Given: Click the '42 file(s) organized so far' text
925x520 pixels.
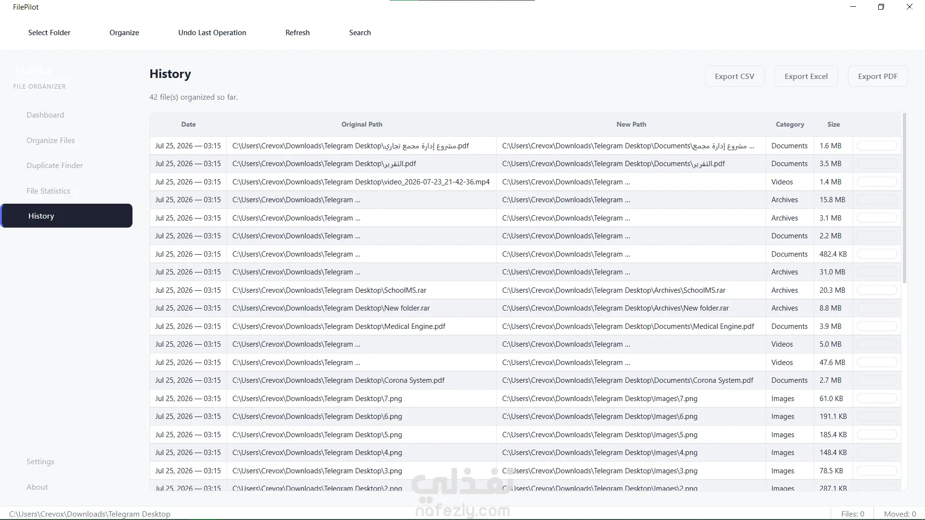Looking at the screenshot, I should (x=194, y=97).
